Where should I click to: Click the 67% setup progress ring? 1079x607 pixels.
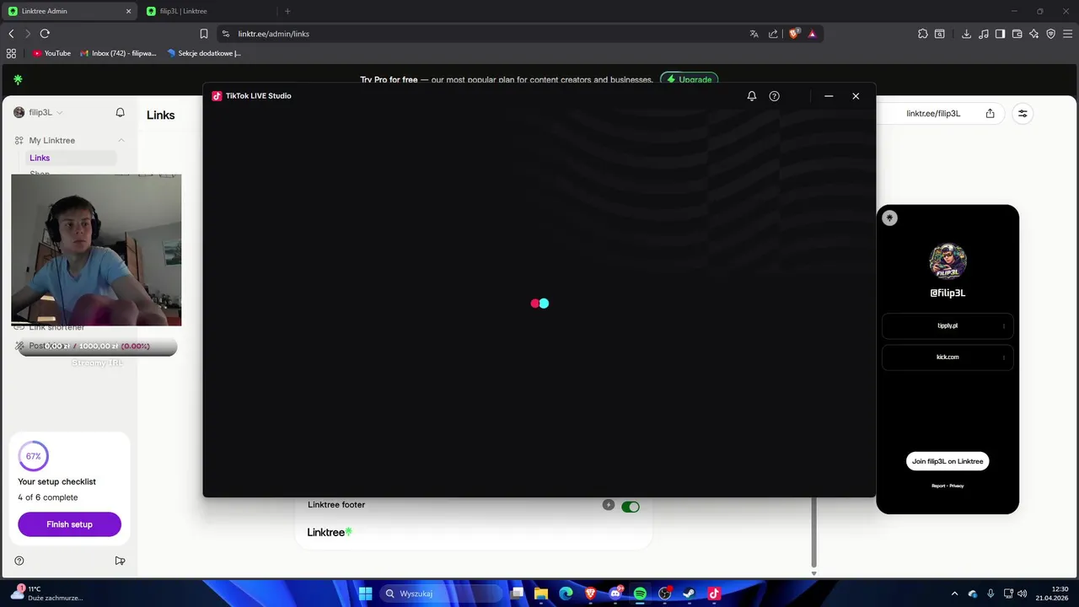(33, 456)
